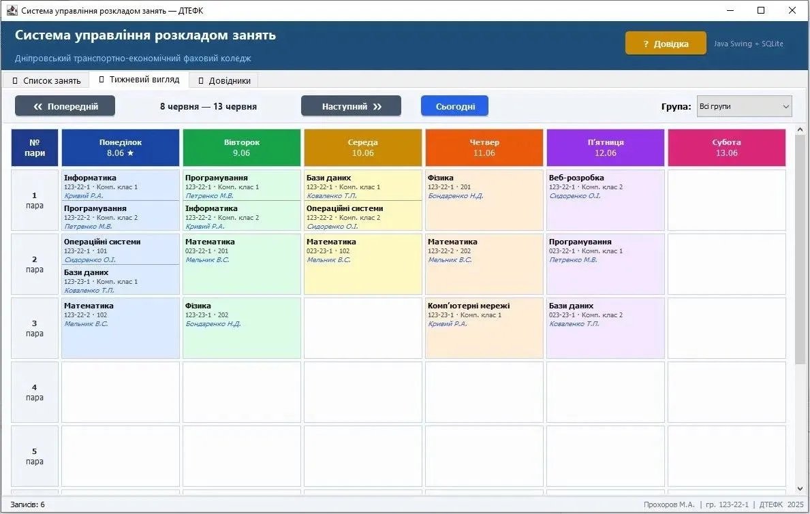This screenshot has height=514, width=810.
Task: Click the Субота 13.06 column header
Action: 727,148
